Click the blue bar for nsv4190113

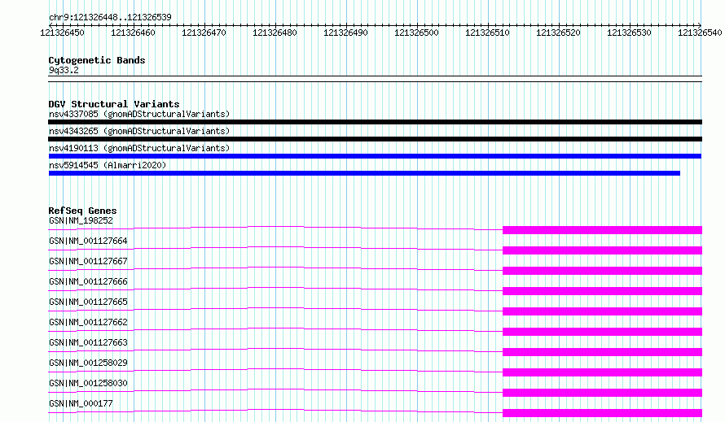(x=375, y=156)
